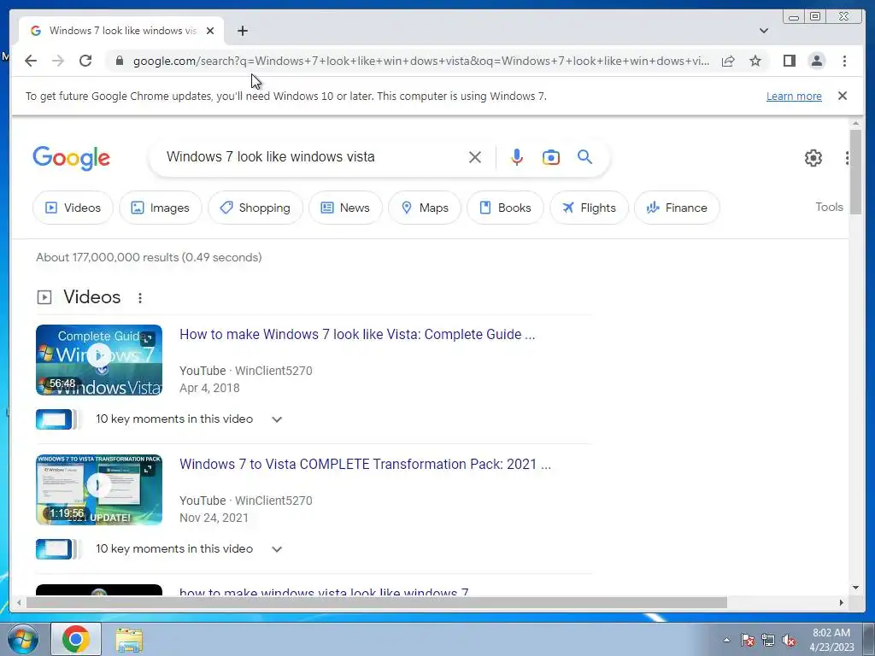Click the forward navigation arrow
This screenshot has width=875, height=656.
(58, 61)
